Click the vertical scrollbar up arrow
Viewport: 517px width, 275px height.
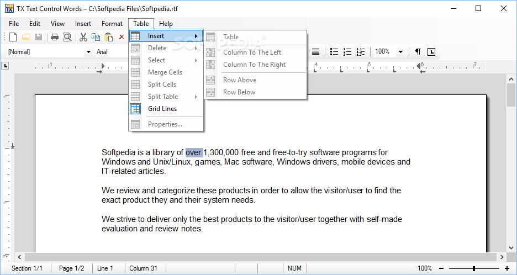point(511,79)
